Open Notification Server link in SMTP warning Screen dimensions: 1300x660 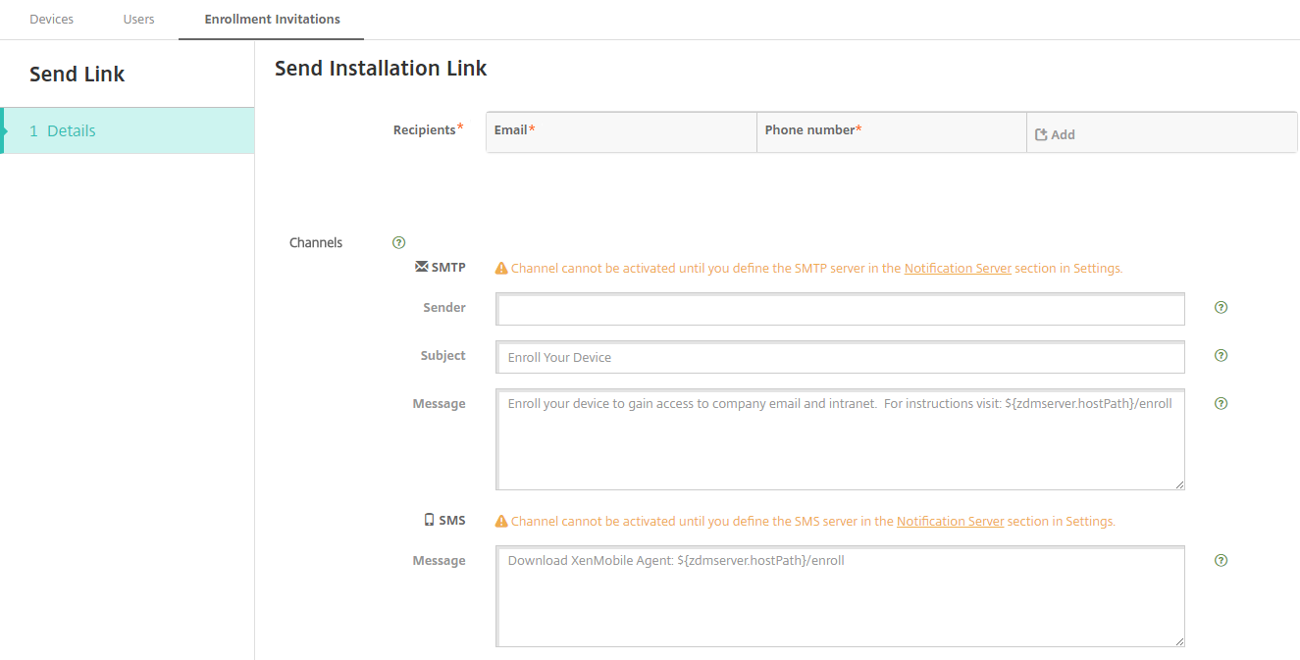pyautogui.click(x=958, y=268)
